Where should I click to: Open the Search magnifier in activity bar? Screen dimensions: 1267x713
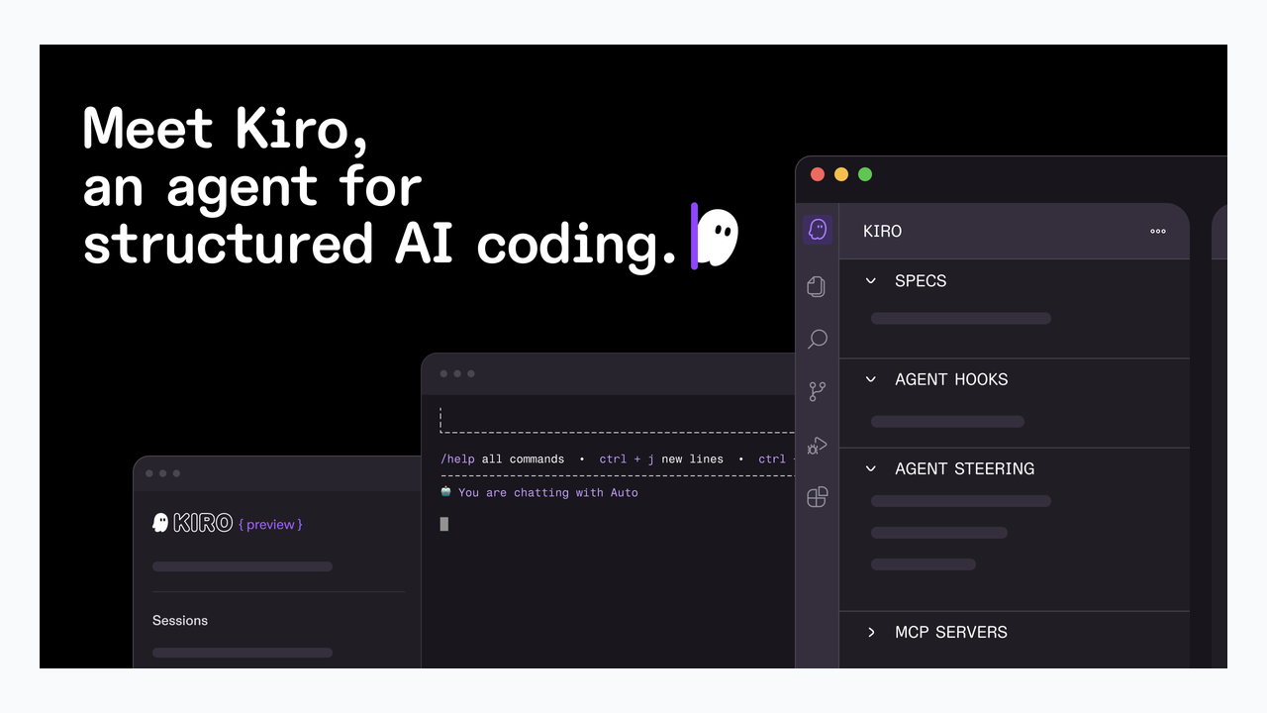(818, 340)
